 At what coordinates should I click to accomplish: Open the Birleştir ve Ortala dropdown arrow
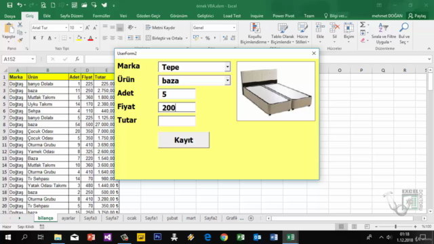click(x=187, y=38)
